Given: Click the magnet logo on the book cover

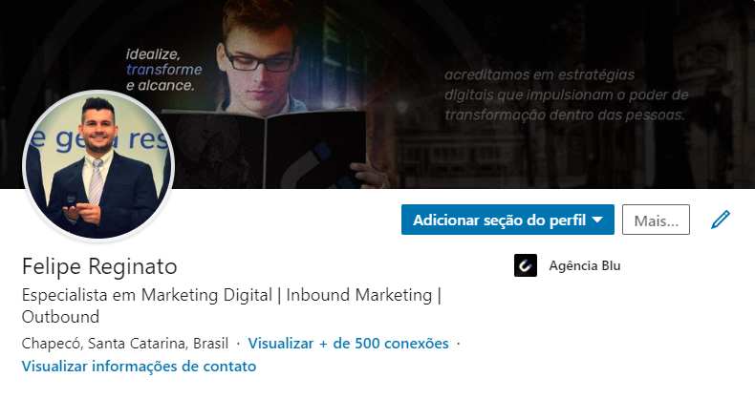Looking at the screenshot, I should click(x=312, y=168).
